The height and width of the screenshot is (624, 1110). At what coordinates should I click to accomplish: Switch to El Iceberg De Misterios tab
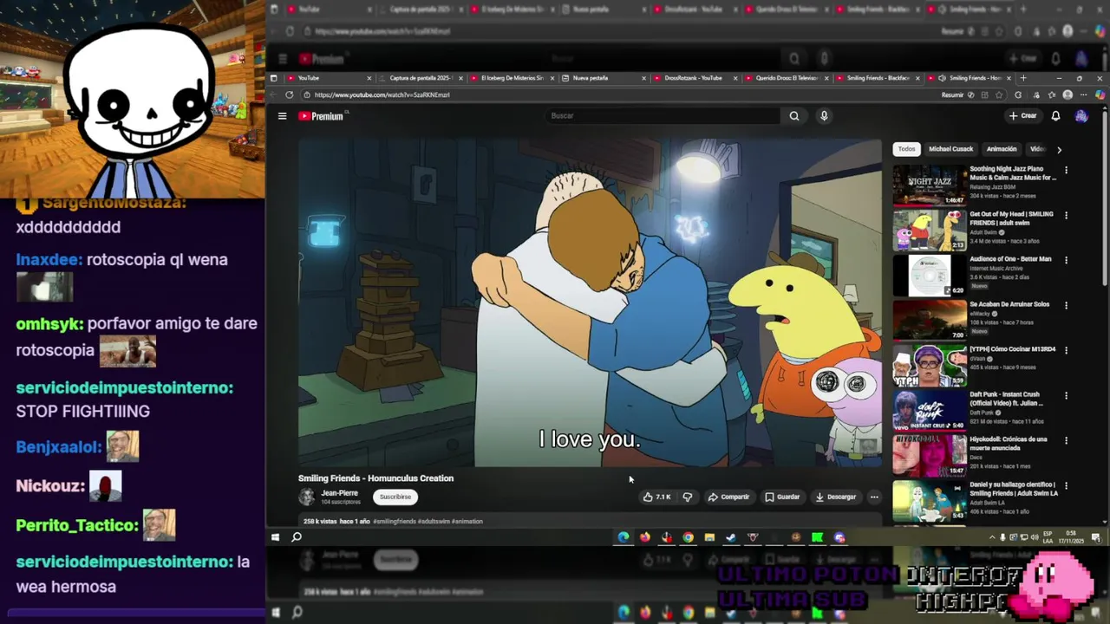pyautogui.click(x=513, y=78)
